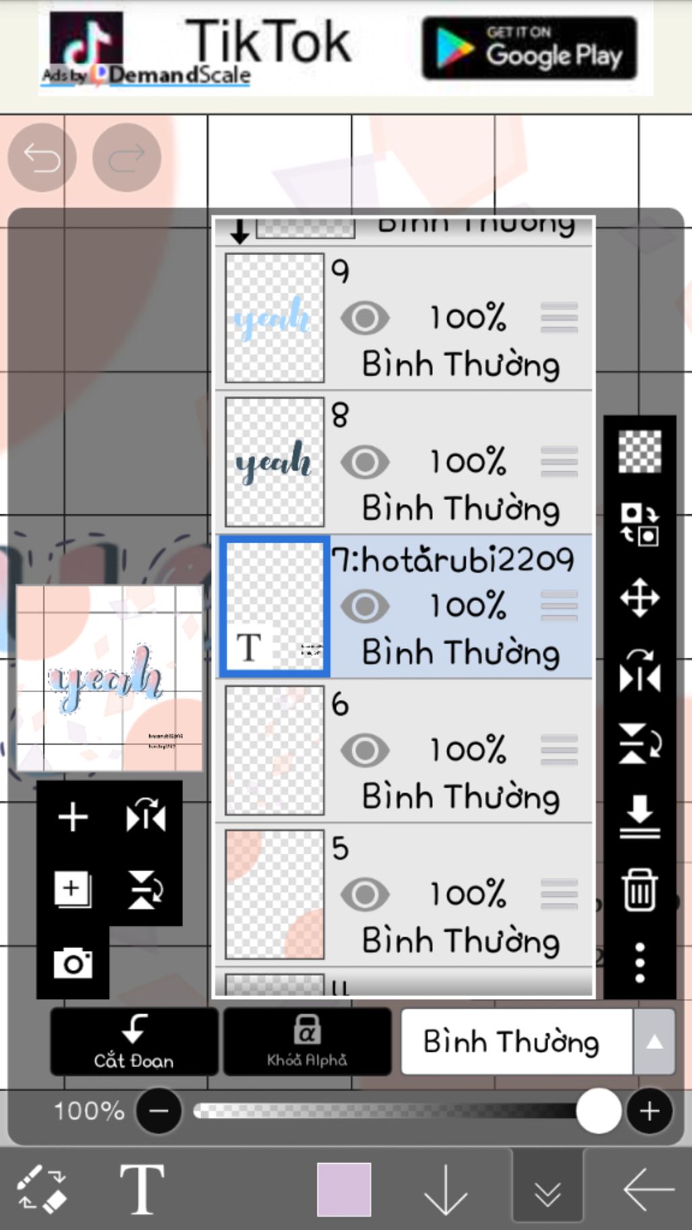Tap the Khoá Alpha lock button

tap(307, 1041)
